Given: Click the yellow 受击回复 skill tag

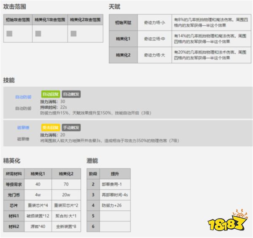Looking at the screenshot, I should [x=51, y=127].
